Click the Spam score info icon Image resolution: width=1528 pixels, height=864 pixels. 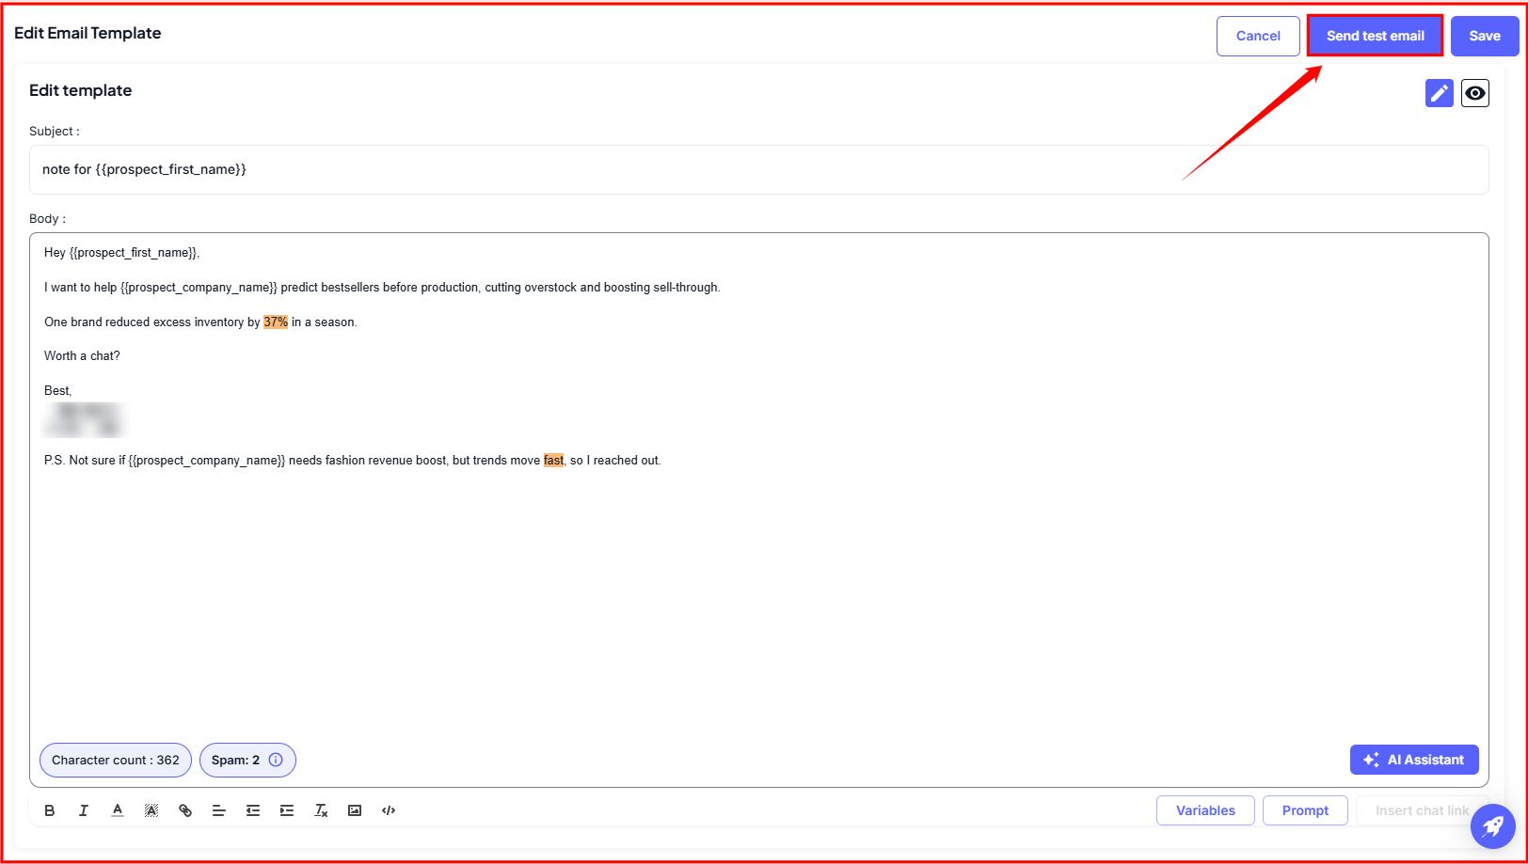coord(276,760)
